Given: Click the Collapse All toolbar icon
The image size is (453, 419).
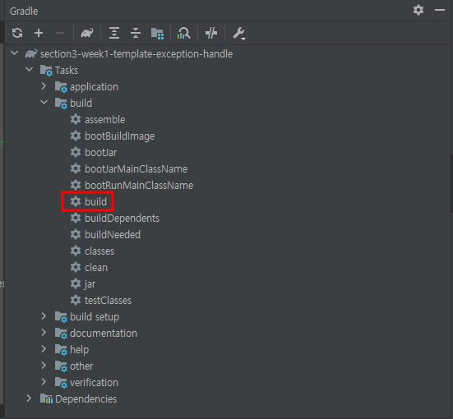Looking at the screenshot, I should click(136, 33).
